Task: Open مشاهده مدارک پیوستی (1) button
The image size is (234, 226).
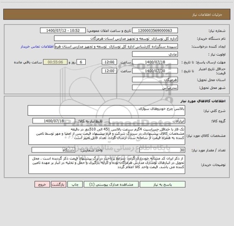Action: (x=111, y=184)
